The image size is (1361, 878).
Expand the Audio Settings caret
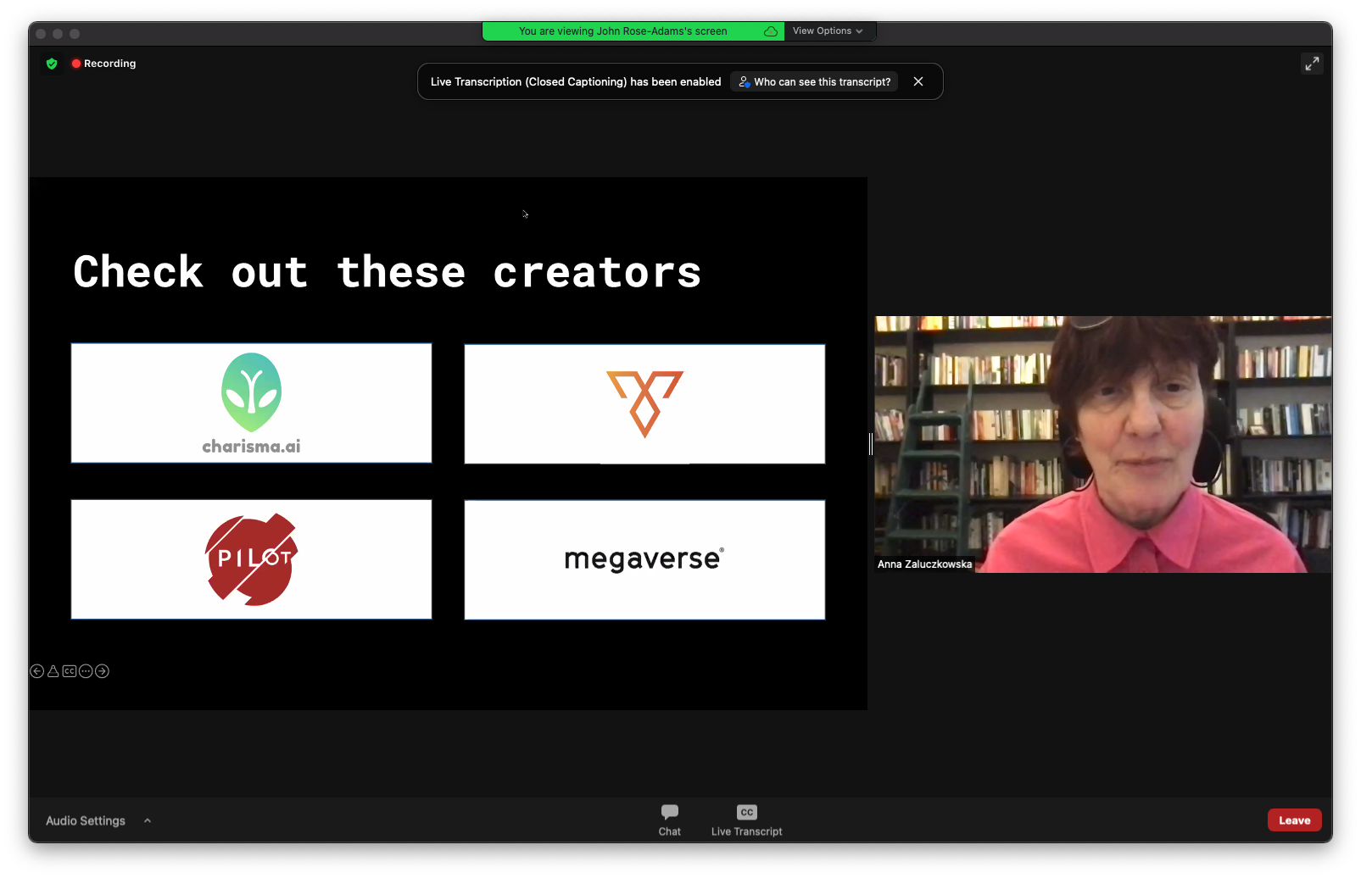[x=148, y=820]
